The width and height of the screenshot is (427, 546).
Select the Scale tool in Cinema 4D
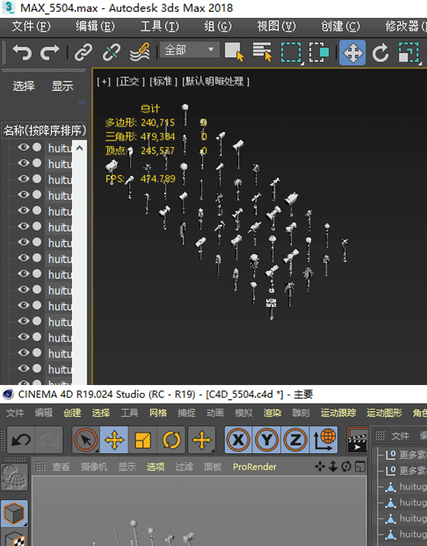tap(142, 440)
